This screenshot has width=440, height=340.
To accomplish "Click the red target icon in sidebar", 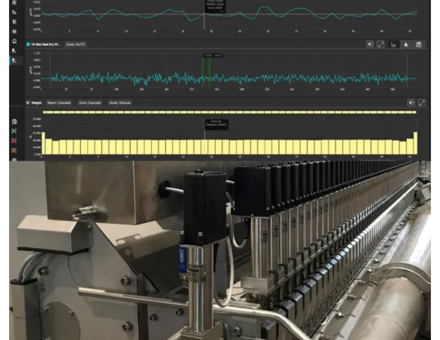I will point(14,141).
